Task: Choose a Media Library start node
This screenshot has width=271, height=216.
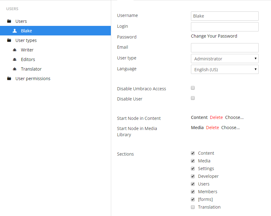Action: click(230, 128)
